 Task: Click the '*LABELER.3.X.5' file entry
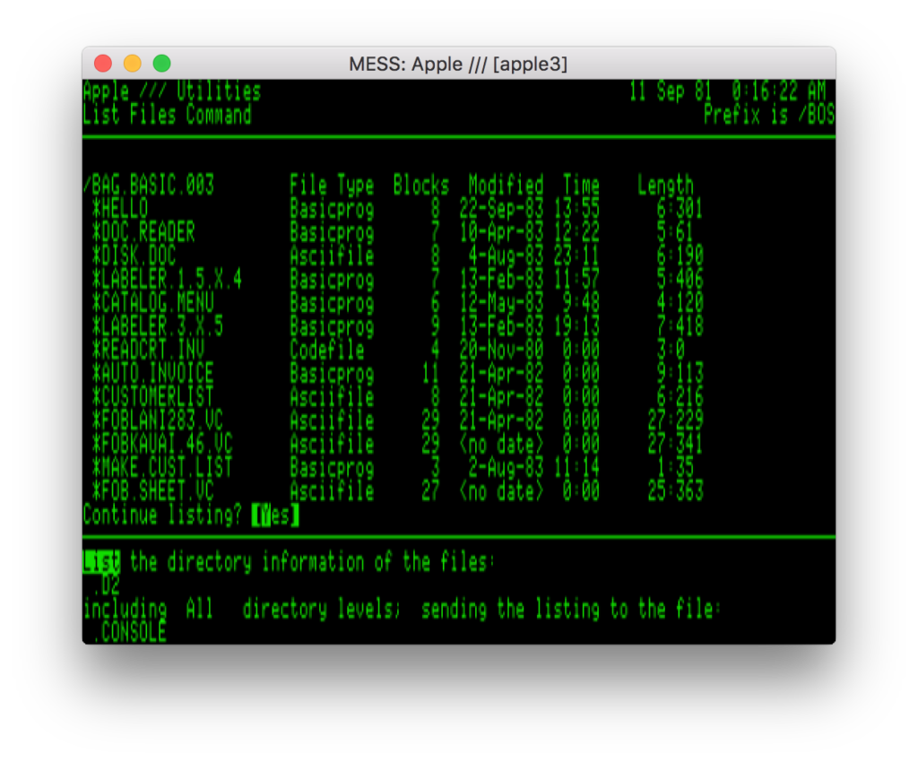click(158, 326)
